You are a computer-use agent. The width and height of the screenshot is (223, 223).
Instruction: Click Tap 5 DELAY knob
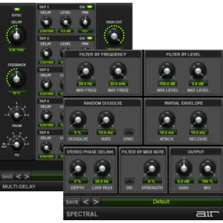46,148
